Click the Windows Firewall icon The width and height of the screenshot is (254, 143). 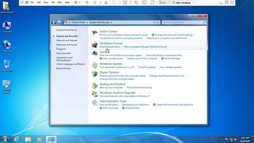[x=95, y=45]
